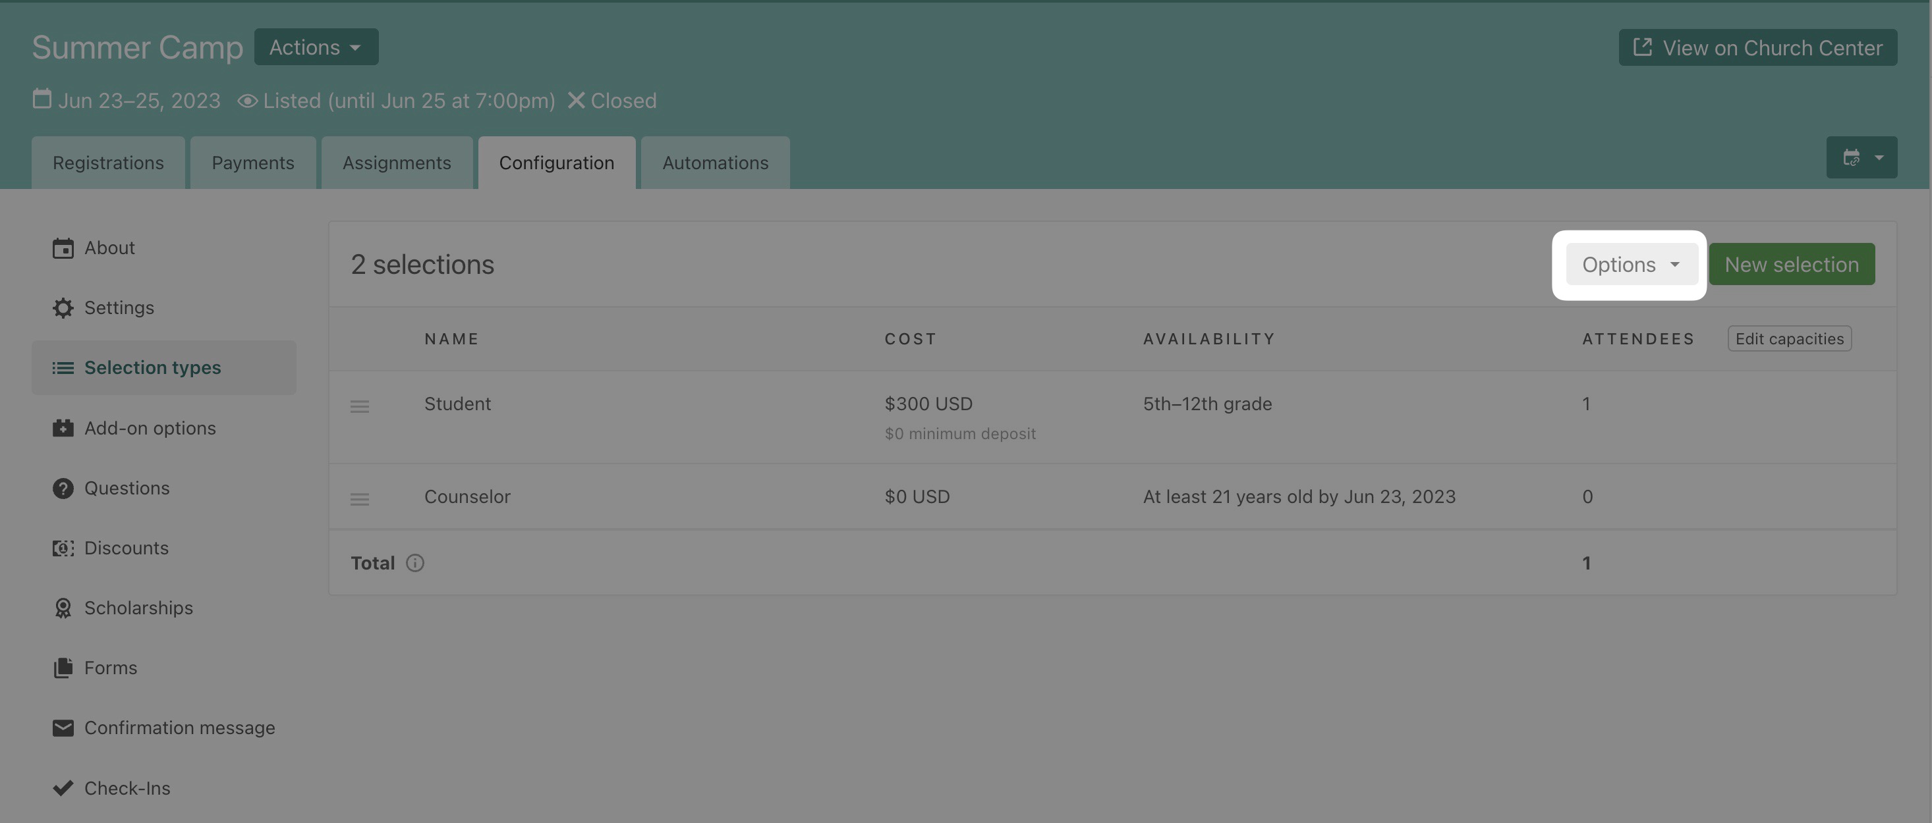Click the About calendar icon in sidebar
The height and width of the screenshot is (823, 1932).
(63, 248)
